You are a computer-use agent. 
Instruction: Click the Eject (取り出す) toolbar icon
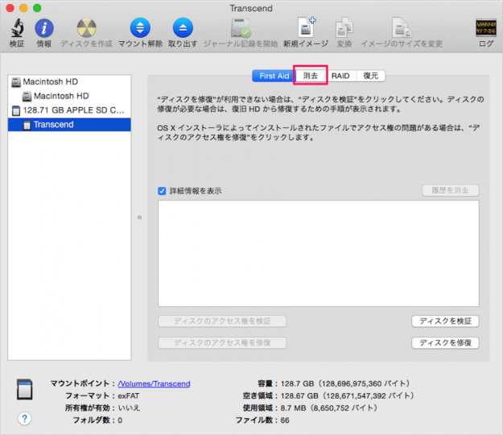click(x=183, y=29)
